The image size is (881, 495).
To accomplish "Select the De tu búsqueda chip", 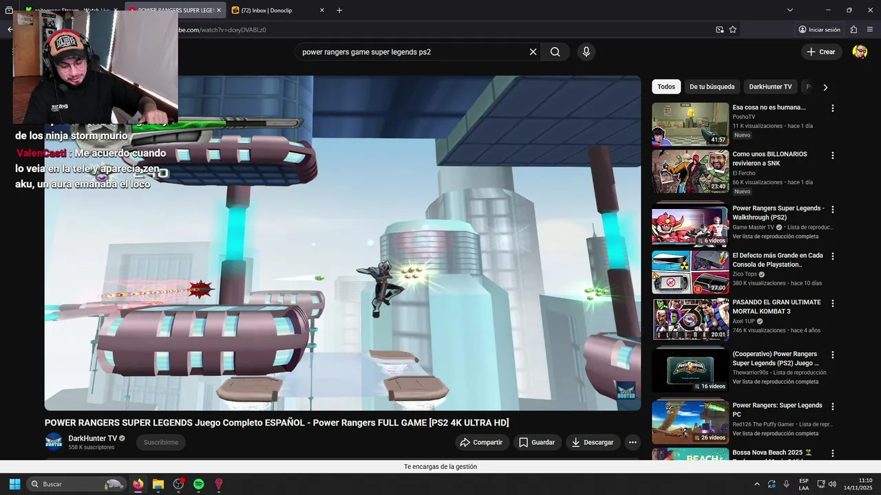I will pos(712,87).
